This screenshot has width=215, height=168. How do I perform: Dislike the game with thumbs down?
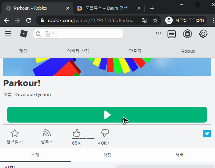coord(105,133)
